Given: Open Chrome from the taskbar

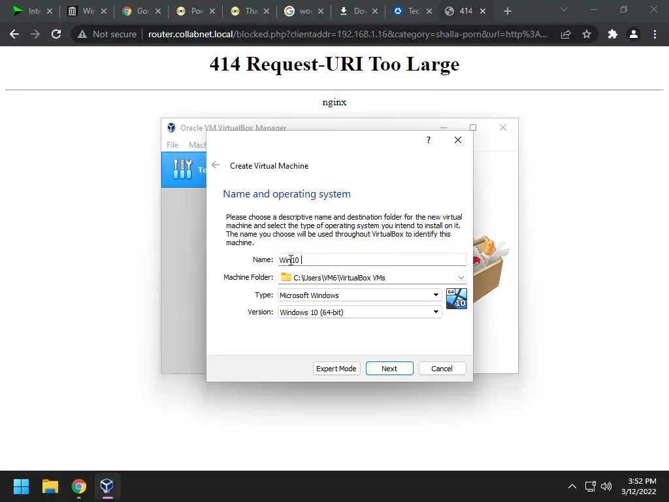Looking at the screenshot, I should click(79, 486).
